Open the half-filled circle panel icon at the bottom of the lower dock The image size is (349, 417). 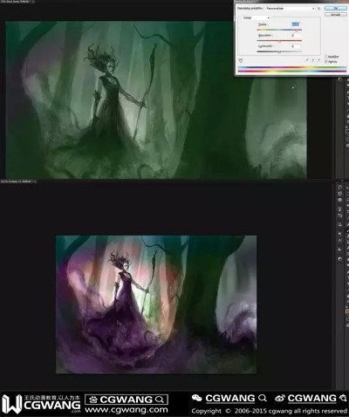(x=339, y=259)
